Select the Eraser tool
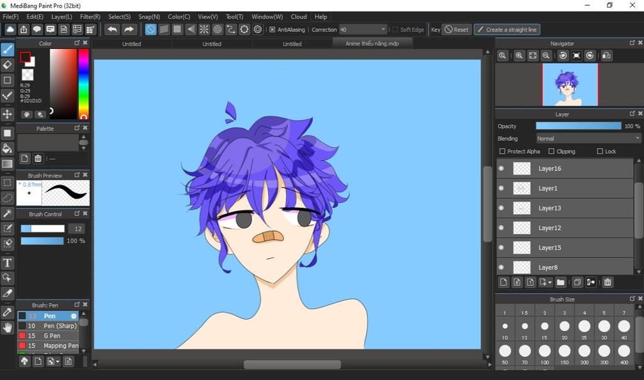The image size is (644, 380). 8,65
